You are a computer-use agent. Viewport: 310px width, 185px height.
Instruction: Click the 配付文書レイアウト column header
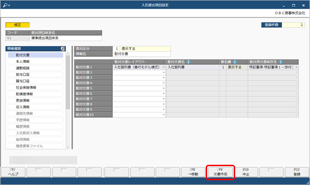pos(139,62)
